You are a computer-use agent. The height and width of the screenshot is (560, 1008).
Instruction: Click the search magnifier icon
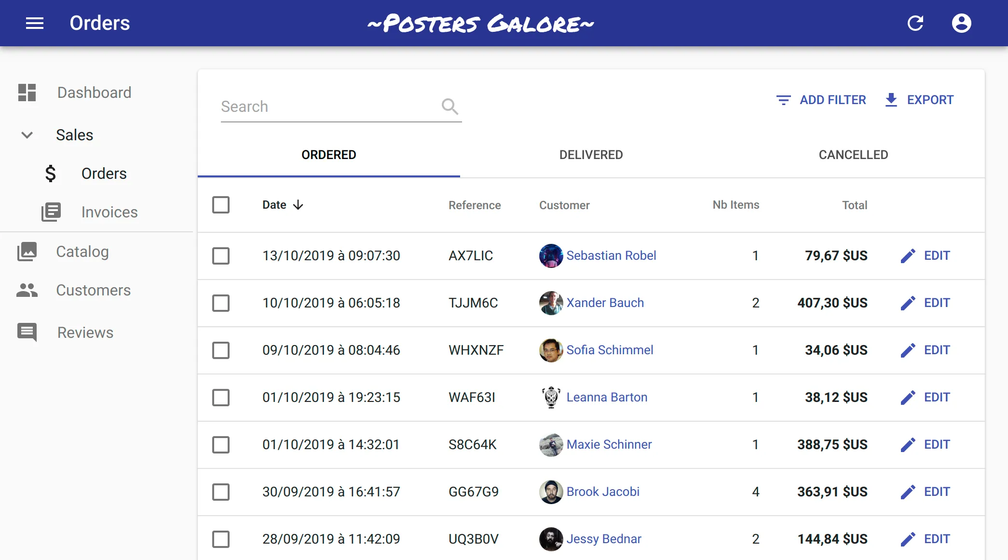coord(450,107)
